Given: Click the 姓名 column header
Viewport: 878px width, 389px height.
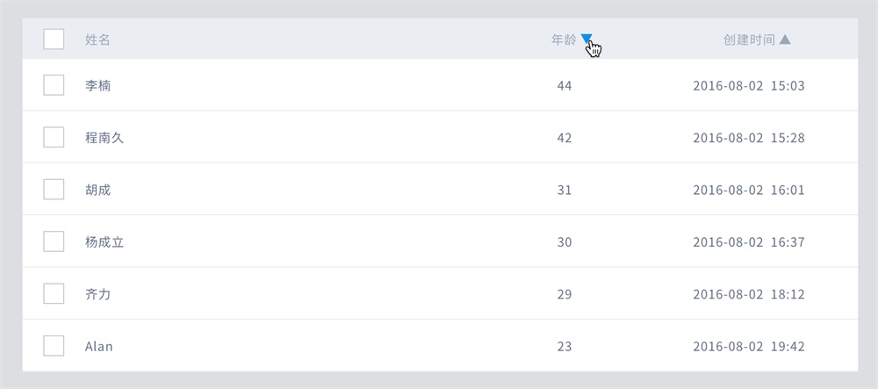Looking at the screenshot, I should click(x=97, y=40).
